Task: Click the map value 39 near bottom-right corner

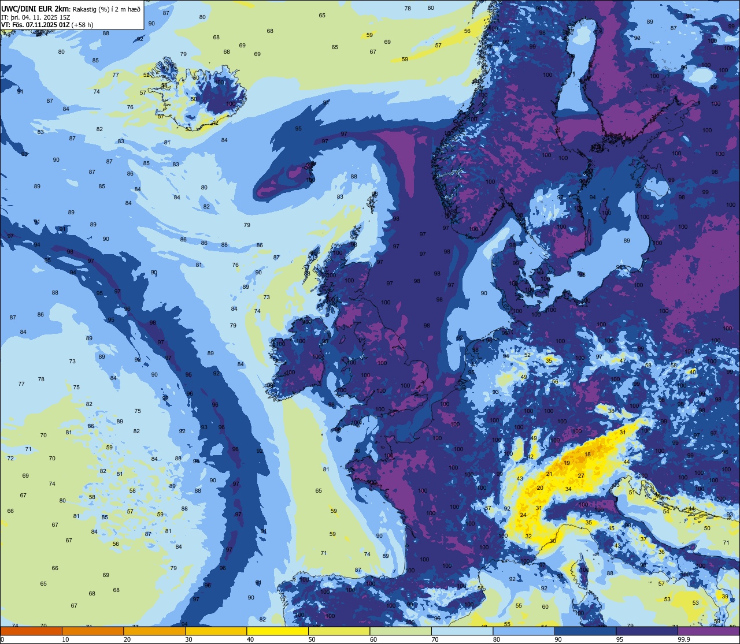Action: pyautogui.click(x=725, y=596)
